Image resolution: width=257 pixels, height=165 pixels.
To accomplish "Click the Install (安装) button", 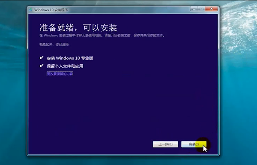I will pos(194,144).
